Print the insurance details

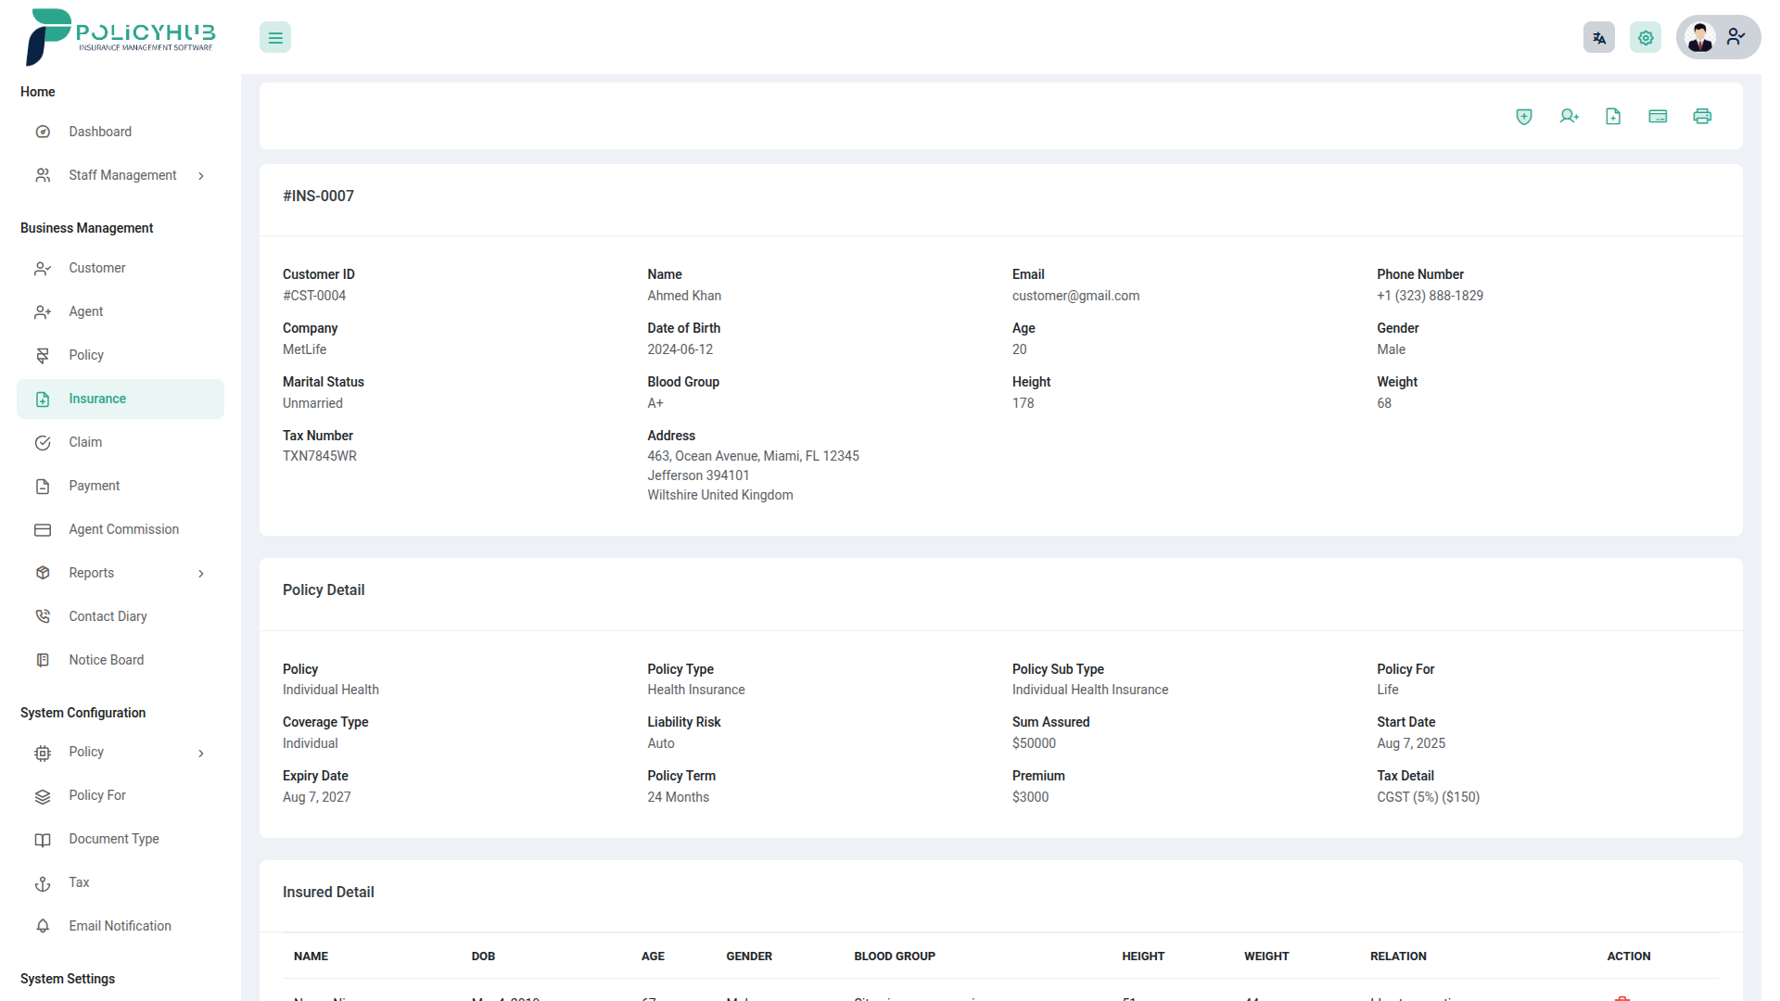pyautogui.click(x=1703, y=116)
